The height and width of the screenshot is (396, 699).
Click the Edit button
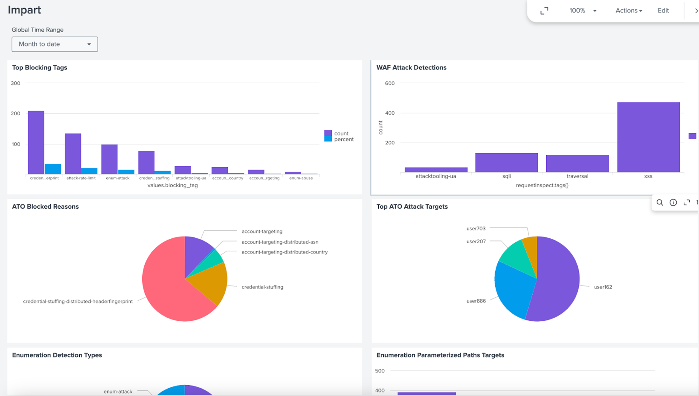[x=663, y=11]
